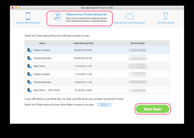Click device icon of Holden Caulfield 06-25-2015 backup

point(29,50)
